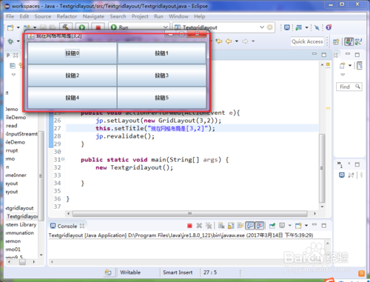Click Package Explorer vertical scrollbar
The image size is (370, 282).
[x=41, y=176]
